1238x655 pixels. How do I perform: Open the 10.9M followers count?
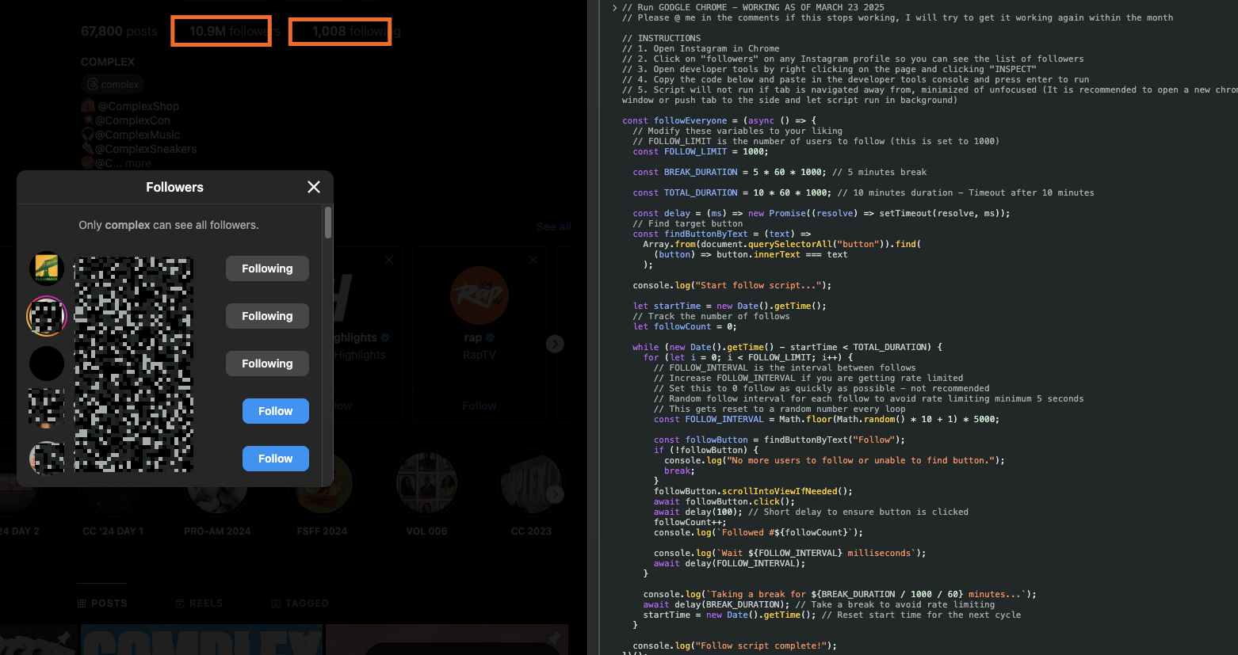pyautogui.click(x=221, y=32)
